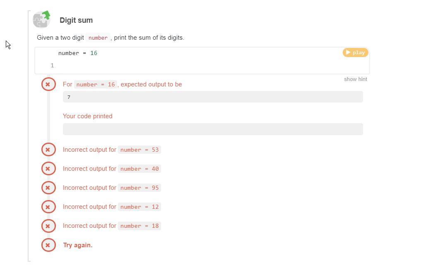Expand the failed test for number = 18
Screen dimensions: 428x265
pyautogui.click(x=112, y=226)
